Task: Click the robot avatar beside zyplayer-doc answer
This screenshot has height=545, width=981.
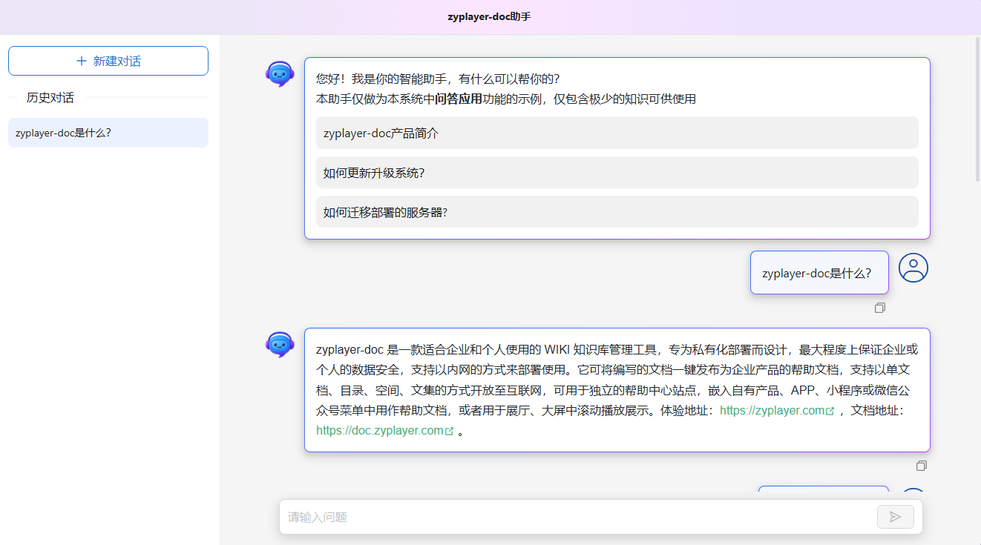Action: [x=280, y=344]
